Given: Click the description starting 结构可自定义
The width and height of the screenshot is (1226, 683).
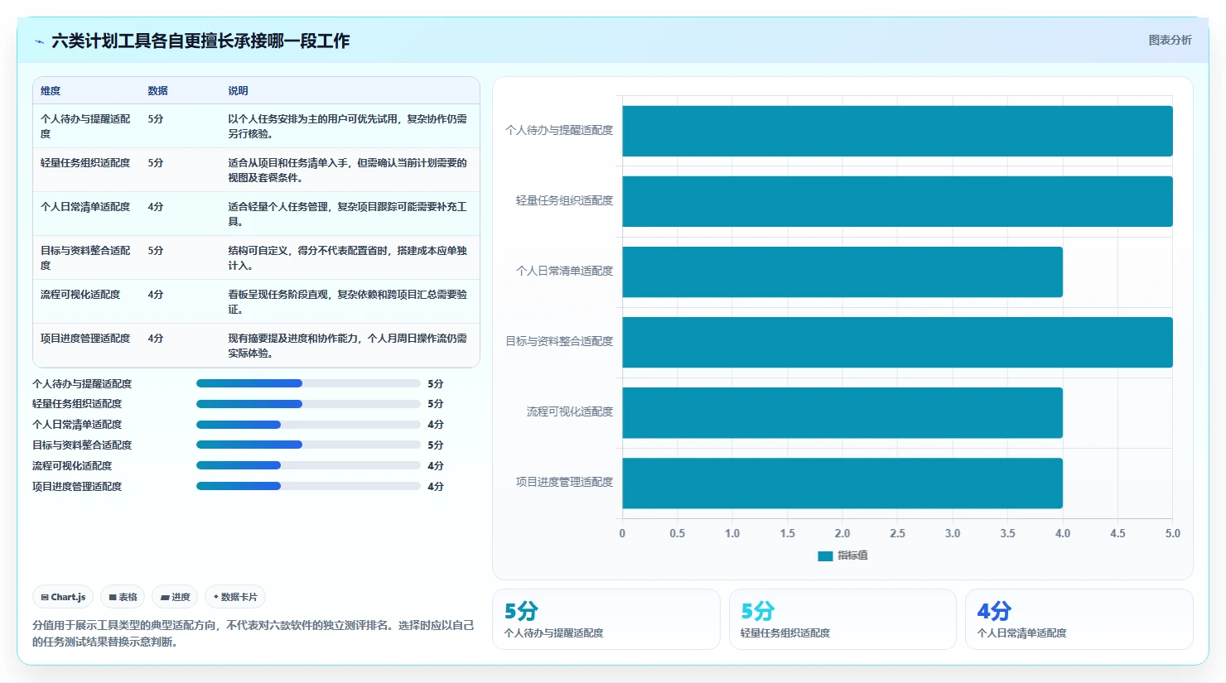Looking at the screenshot, I should (348, 257).
